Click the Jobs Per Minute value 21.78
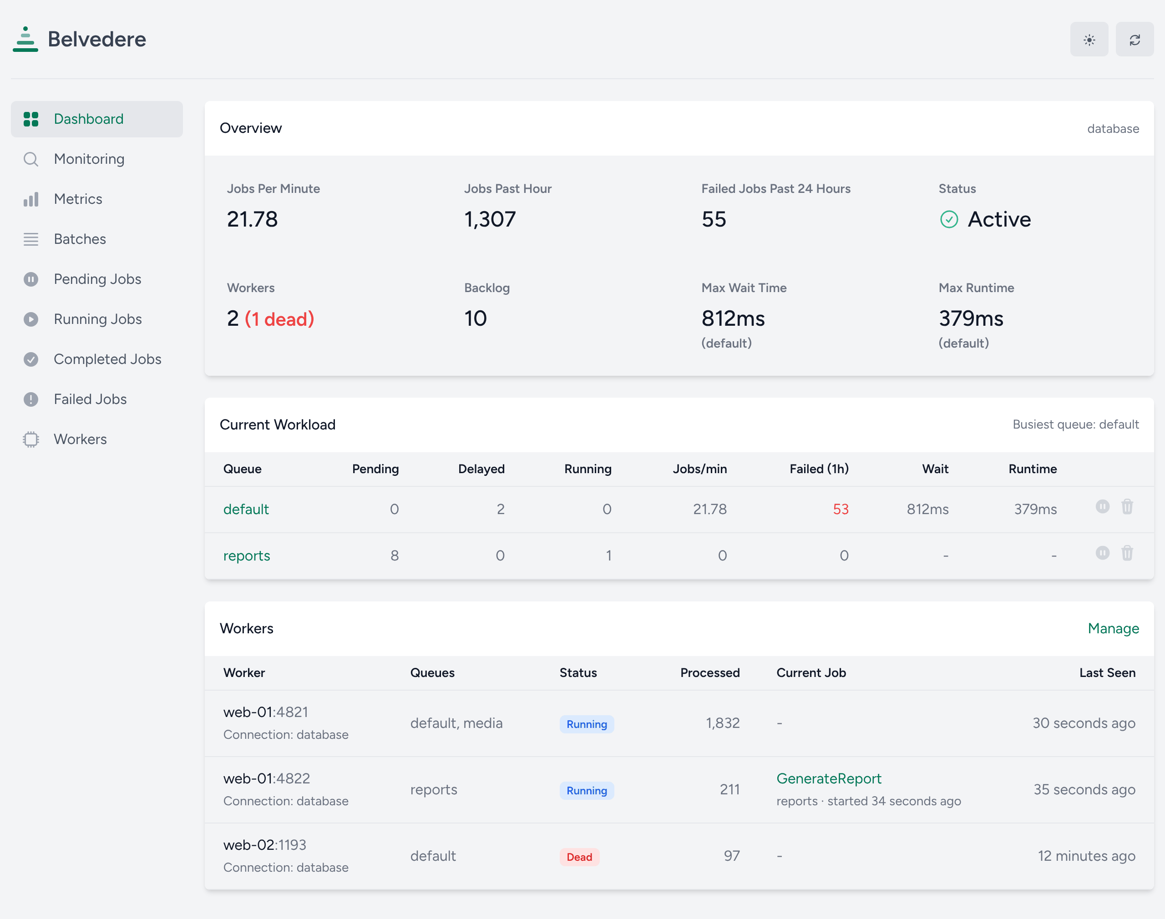This screenshot has height=919, width=1165. [x=252, y=219]
